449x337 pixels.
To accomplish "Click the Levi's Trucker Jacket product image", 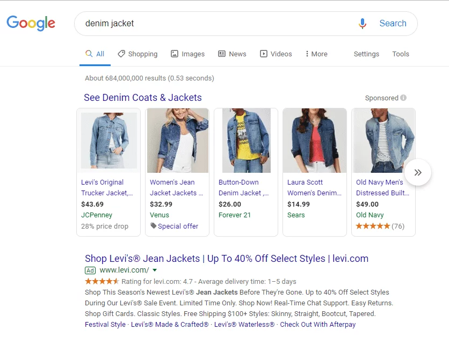I will point(108,141).
